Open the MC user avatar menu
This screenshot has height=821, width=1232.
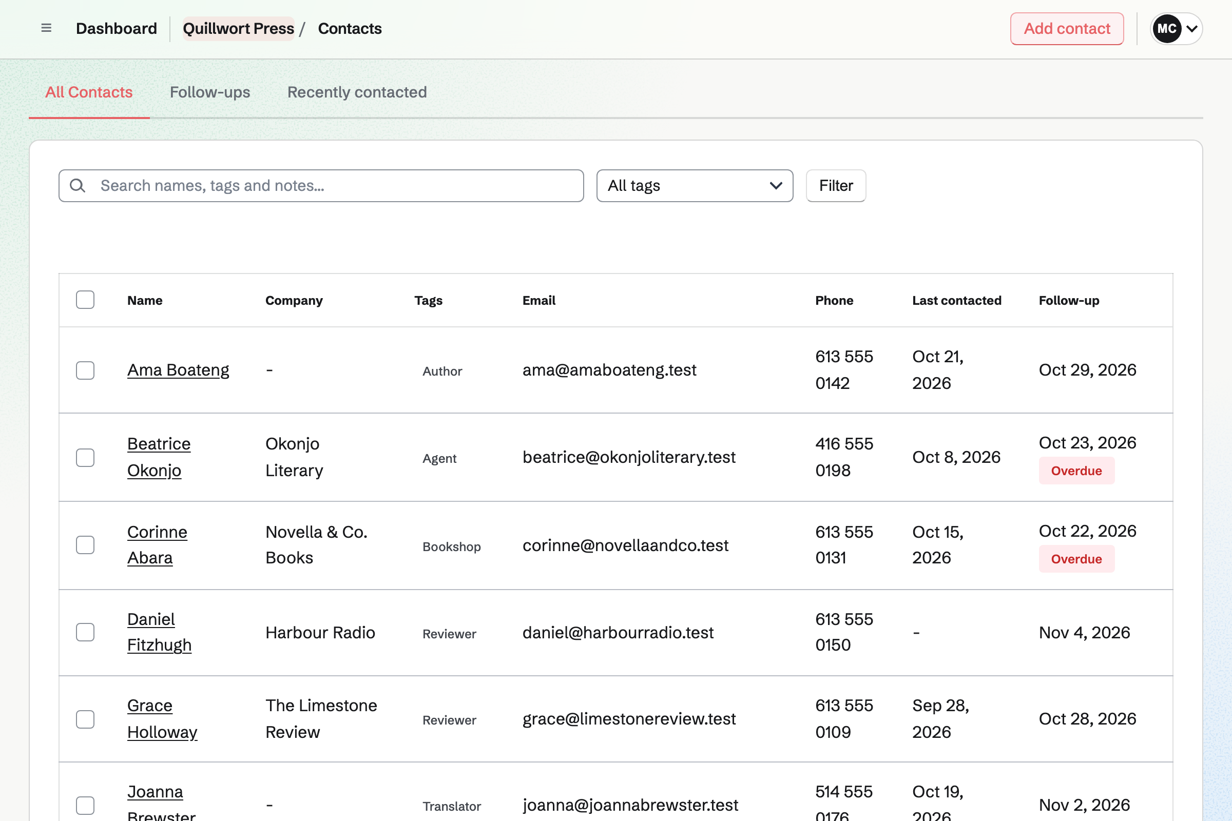tap(1176, 28)
